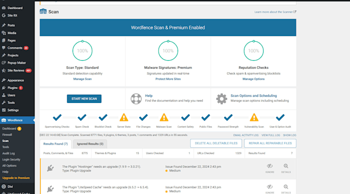Click the Malware Signatures 100% progress circle
This screenshot has width=350, height=194.
[168, 50]
